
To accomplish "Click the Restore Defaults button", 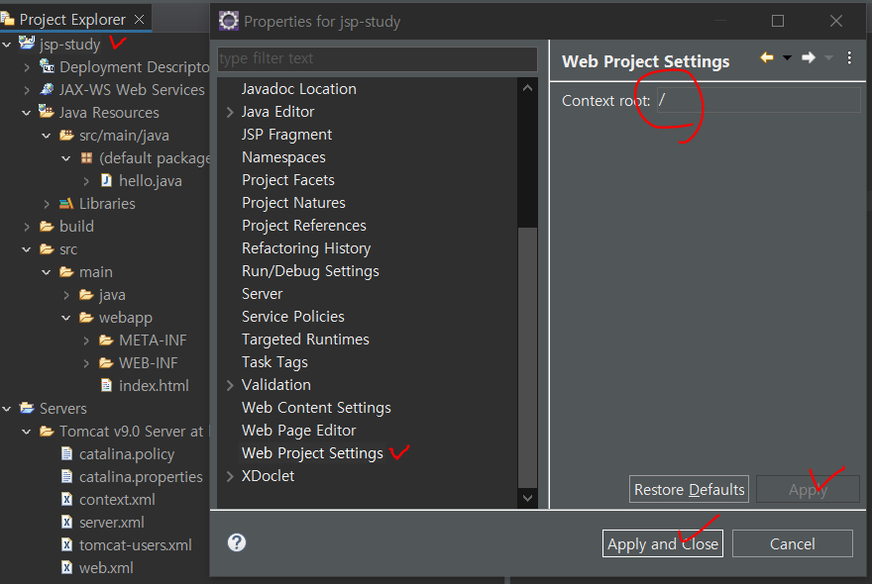I will [x=689, y=489].
